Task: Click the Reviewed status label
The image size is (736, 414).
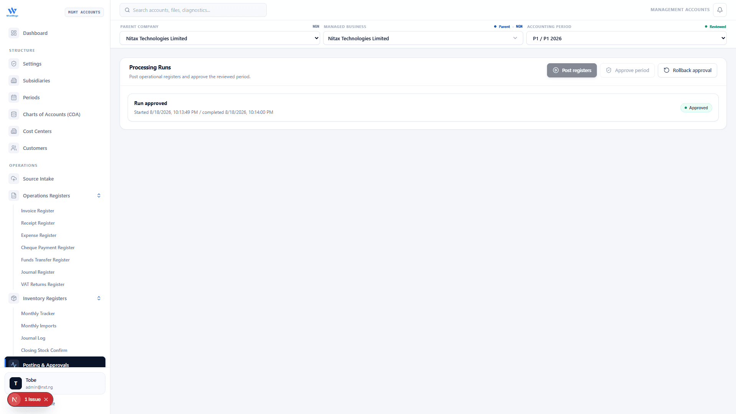Action: [x=715, y=27]
